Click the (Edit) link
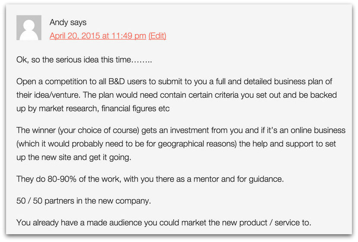The height and width of the screenshot is (242, 358). (157, 36)
